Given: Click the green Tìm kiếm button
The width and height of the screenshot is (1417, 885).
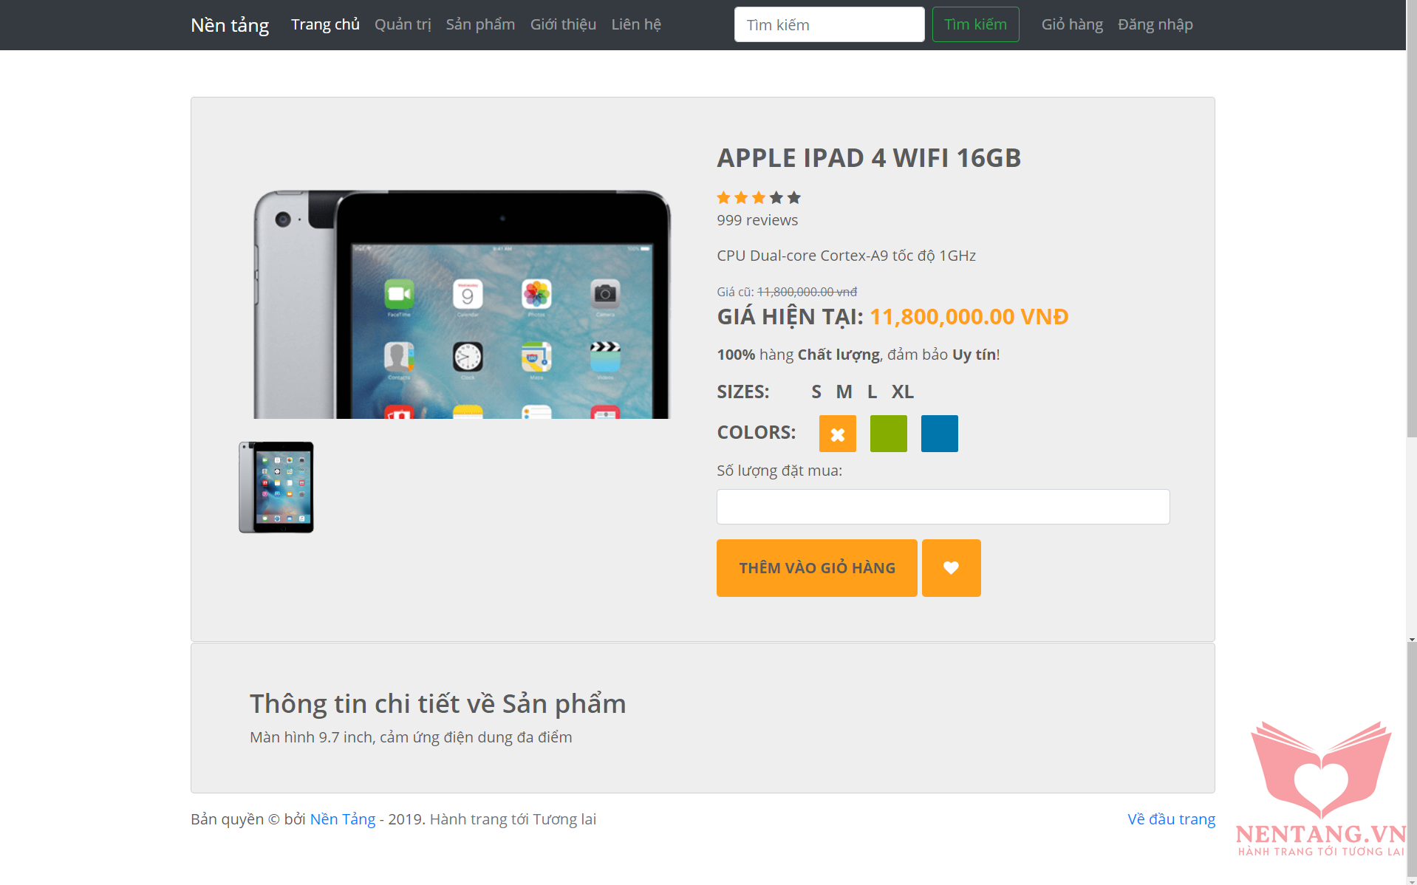Looking at the screenshot, I should [x=975, y=24].
